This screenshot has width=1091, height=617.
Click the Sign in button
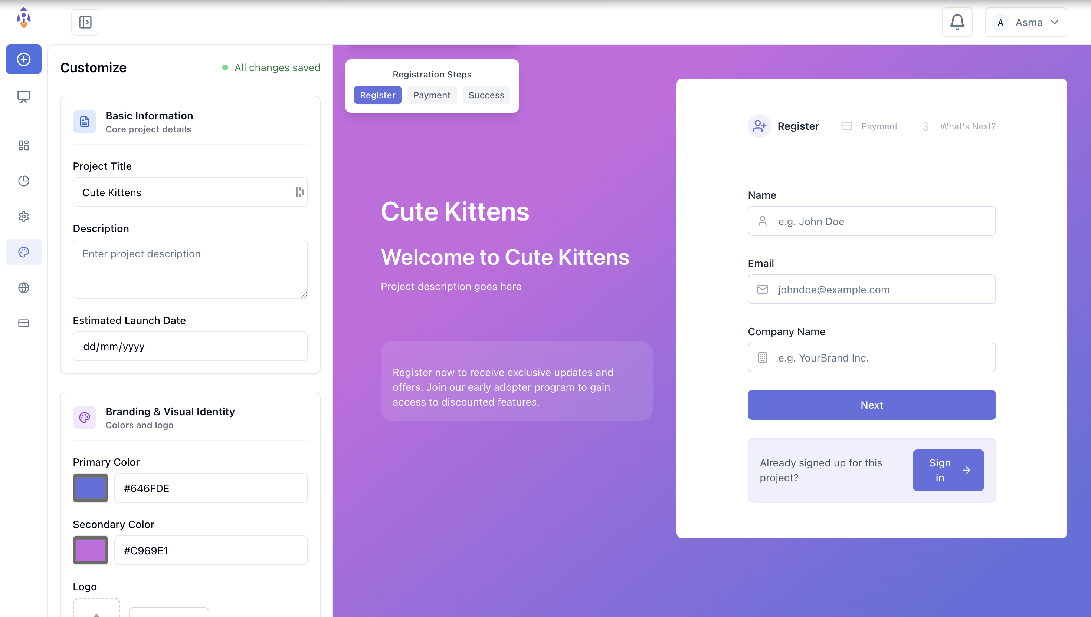948,471
